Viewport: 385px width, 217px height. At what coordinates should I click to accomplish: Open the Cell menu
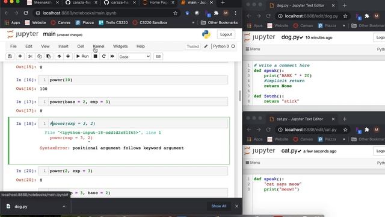[81, 46]
